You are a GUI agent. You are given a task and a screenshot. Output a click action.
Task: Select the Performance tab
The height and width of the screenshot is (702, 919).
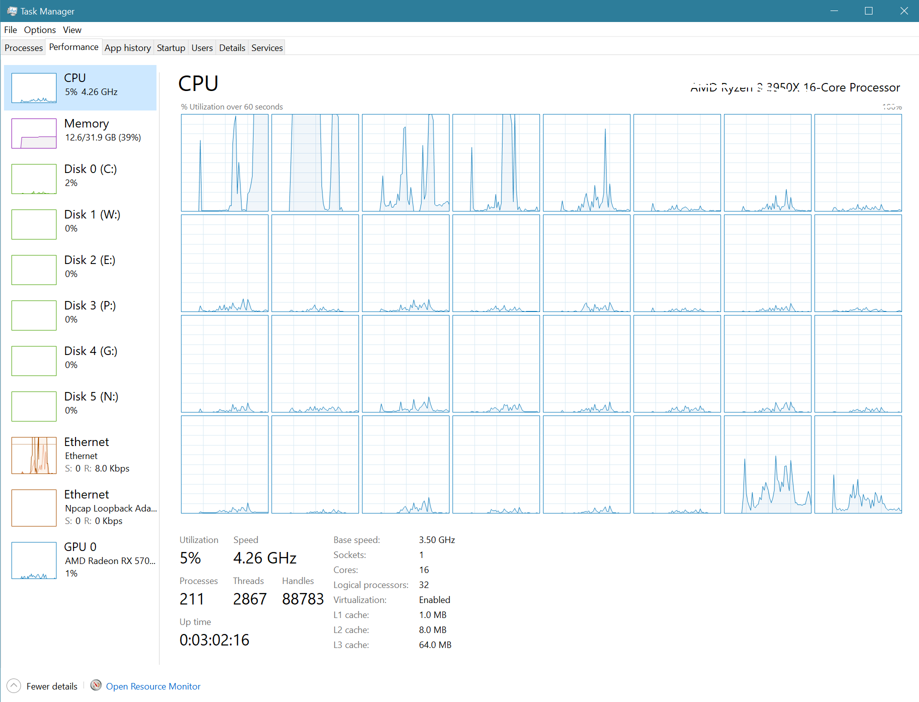point(74,47)
